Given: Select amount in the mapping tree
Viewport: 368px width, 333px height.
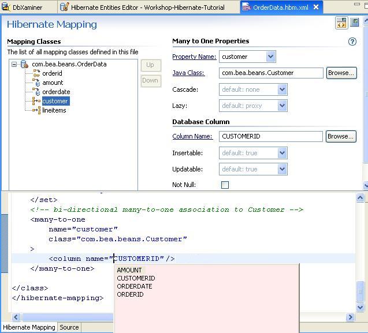Looking at the screenshot, I should [53, 83].
